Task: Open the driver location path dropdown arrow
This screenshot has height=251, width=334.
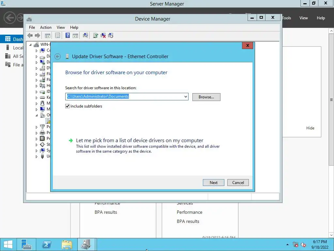Action: [x=186, y=97]
